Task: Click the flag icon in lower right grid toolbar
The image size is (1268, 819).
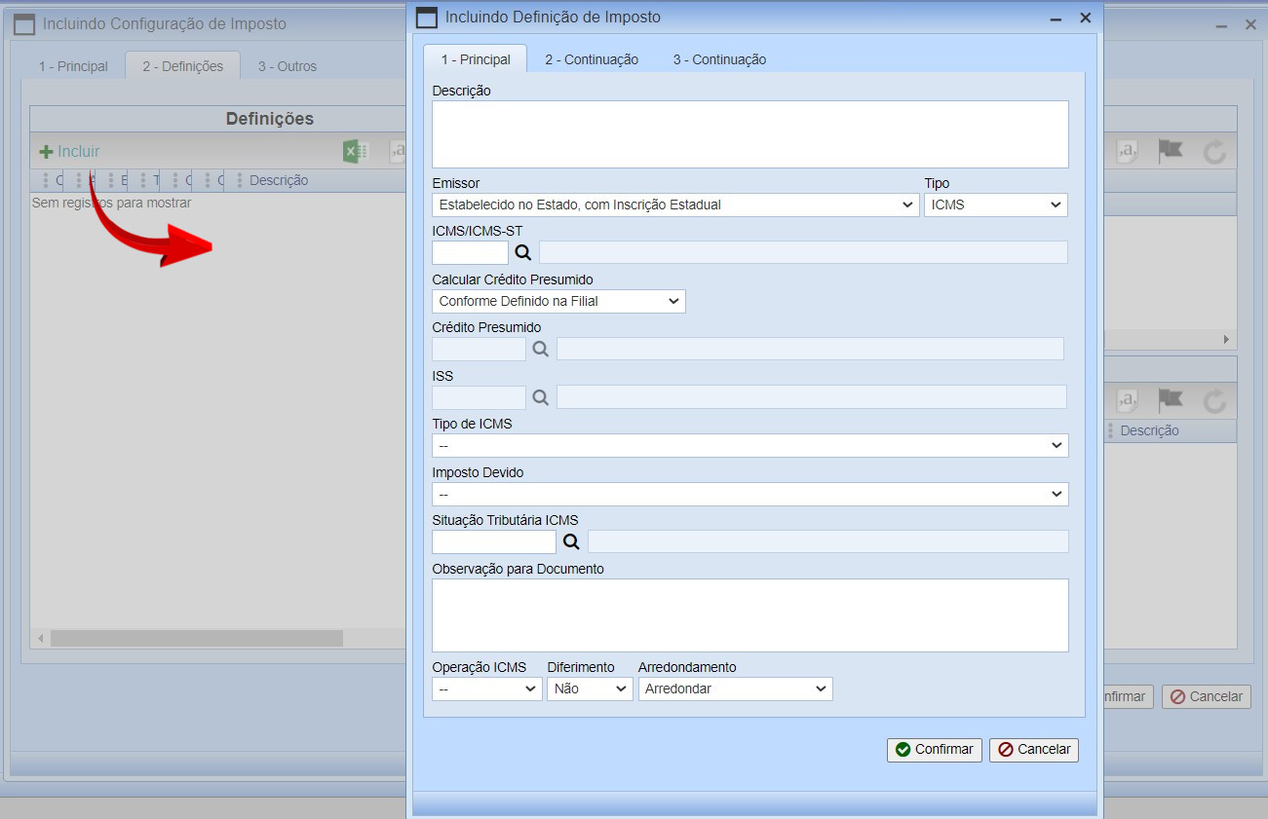Action: 1170,399
